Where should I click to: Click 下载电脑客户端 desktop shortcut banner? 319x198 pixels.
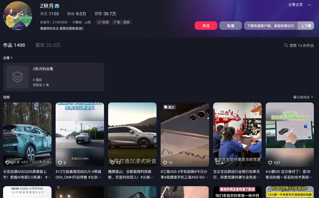pyautogui.click(x=271, y=26)
